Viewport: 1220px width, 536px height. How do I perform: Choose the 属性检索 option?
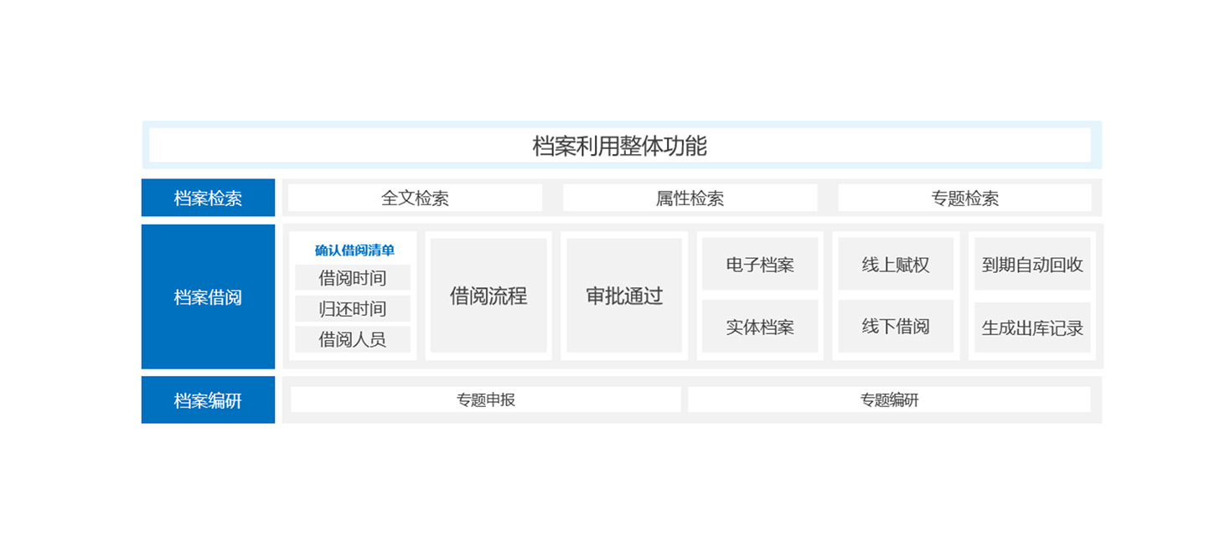click(x=690, y=198)
